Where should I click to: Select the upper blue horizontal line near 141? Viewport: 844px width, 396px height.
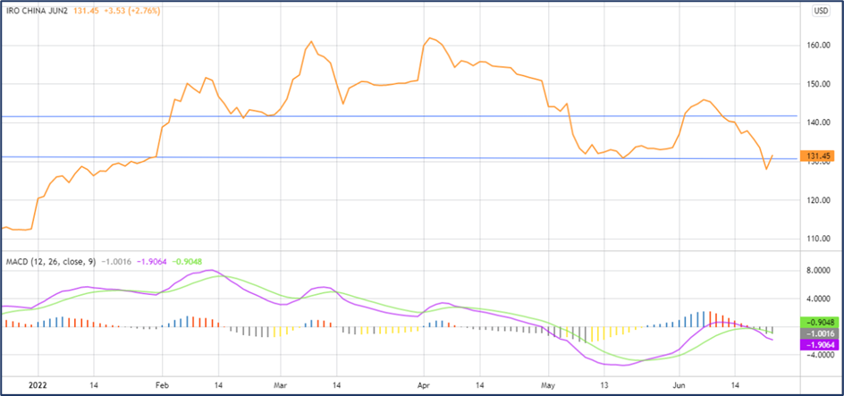pos(399,115)
